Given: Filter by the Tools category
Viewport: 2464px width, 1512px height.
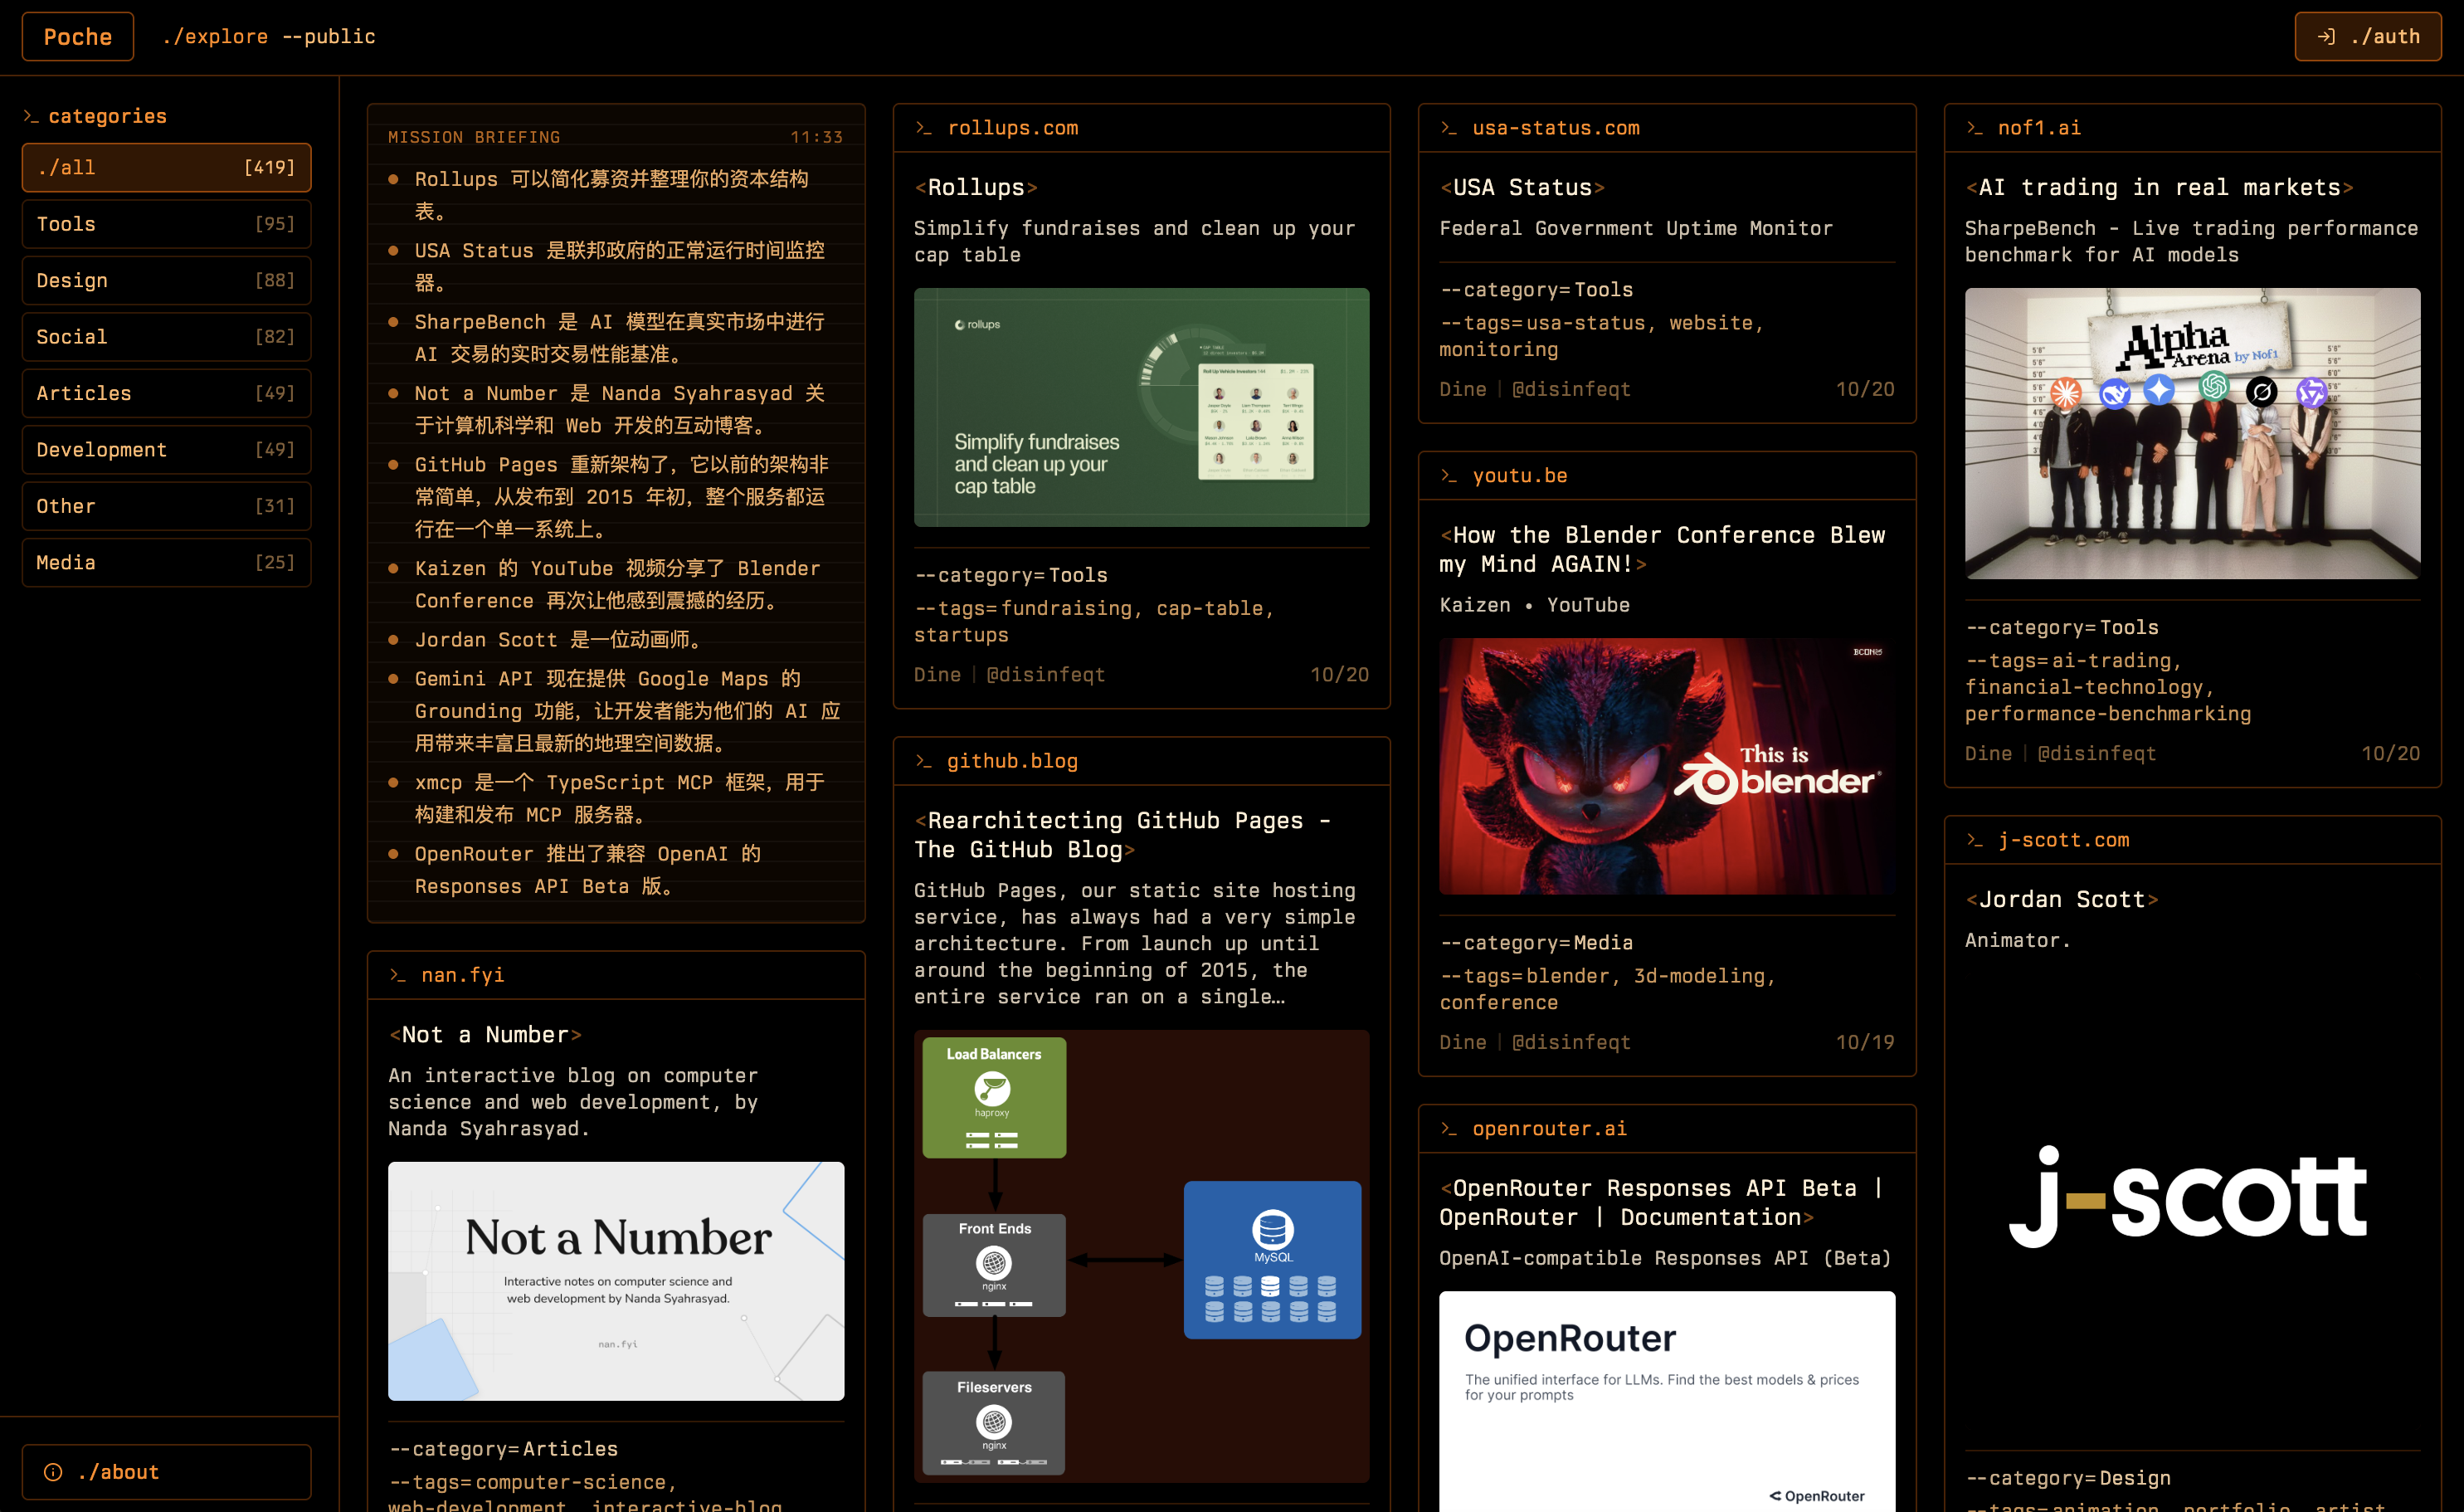Looking at the screenshot, I should [166, 224].
